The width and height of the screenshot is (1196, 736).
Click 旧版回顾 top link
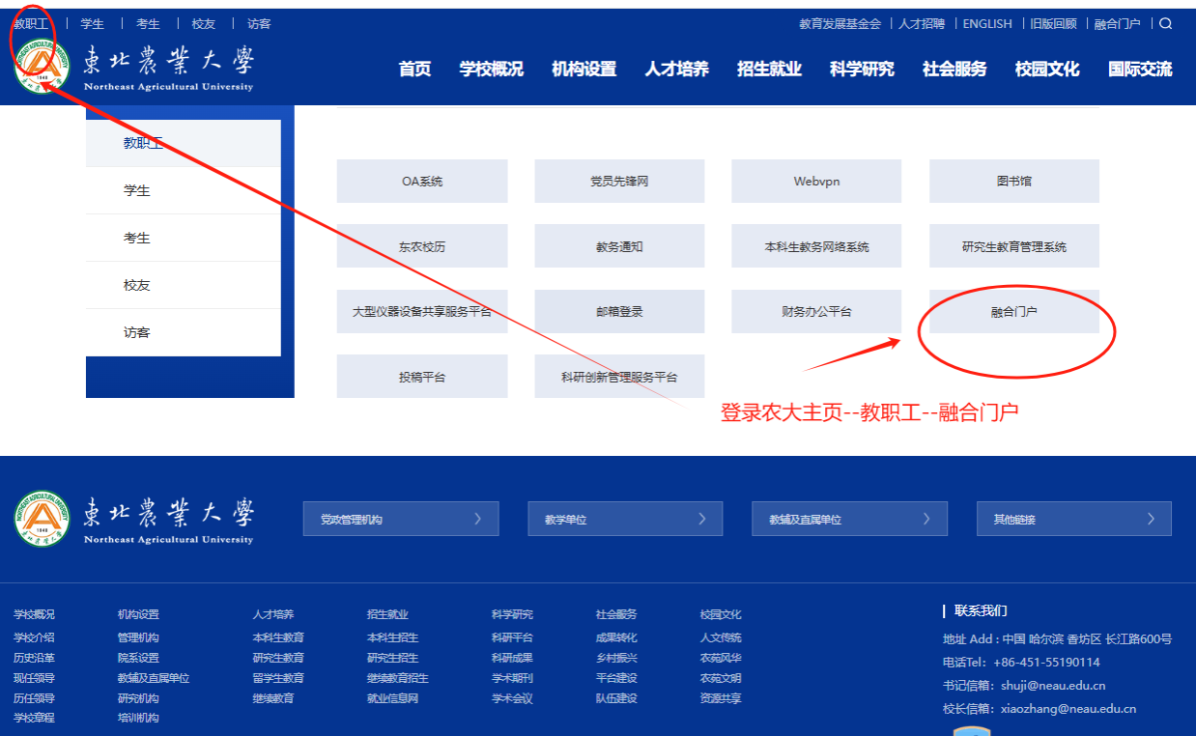click(1053, 24)
